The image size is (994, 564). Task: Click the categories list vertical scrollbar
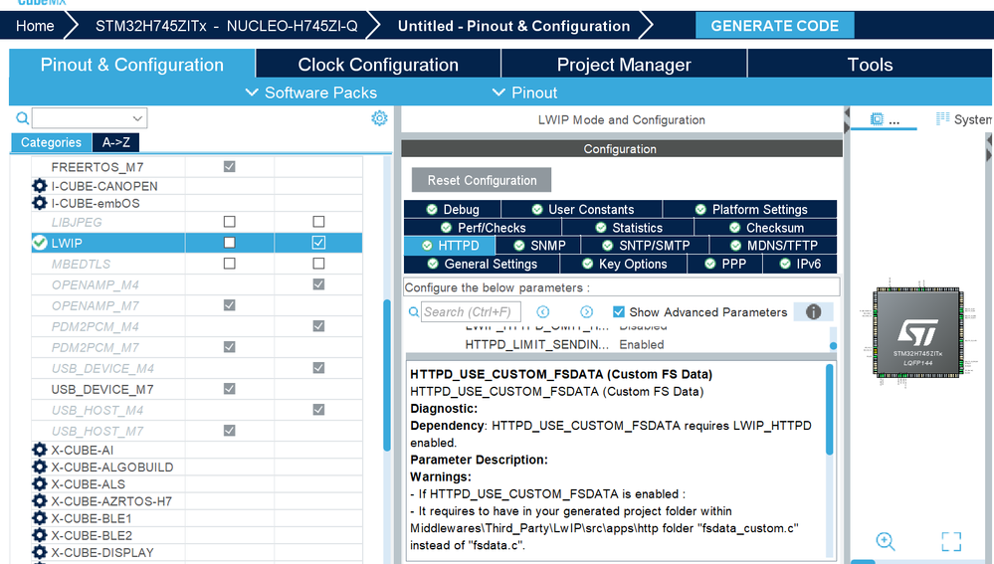coord(387,375)
